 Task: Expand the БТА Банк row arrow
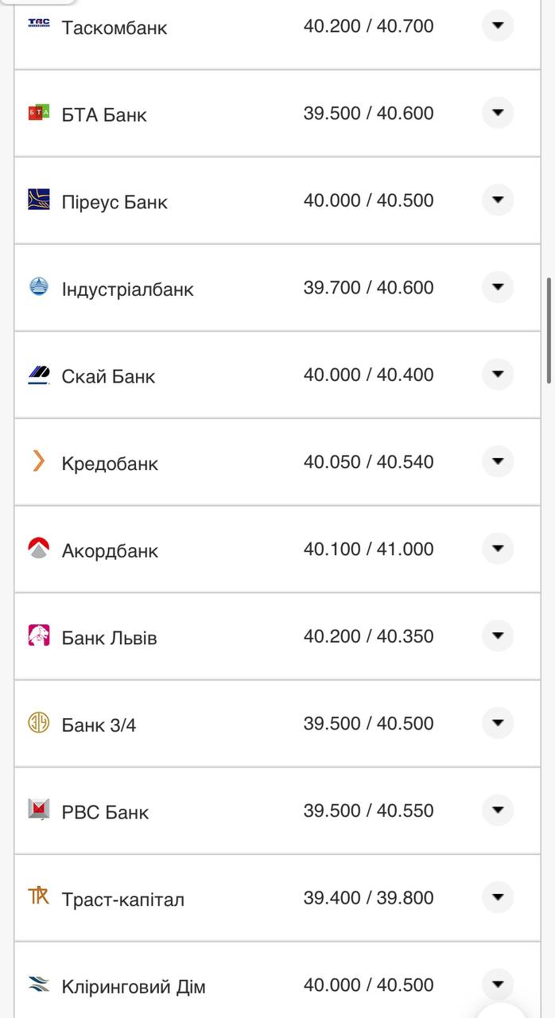coord(498,113)
